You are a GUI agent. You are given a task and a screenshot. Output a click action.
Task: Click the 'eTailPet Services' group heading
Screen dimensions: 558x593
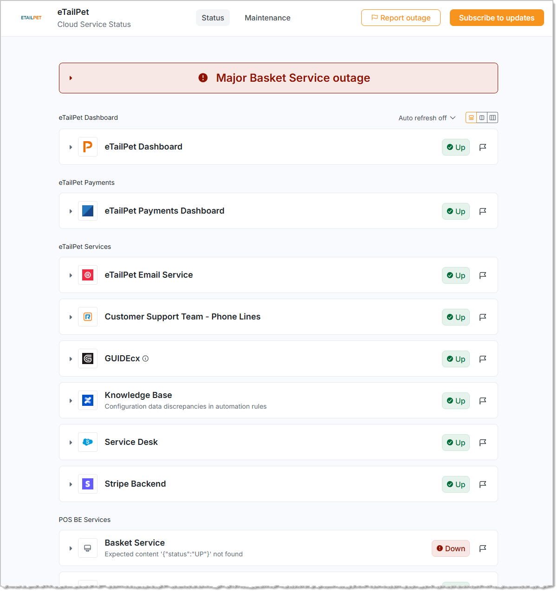pyautogui.click(x=85, y=247)
